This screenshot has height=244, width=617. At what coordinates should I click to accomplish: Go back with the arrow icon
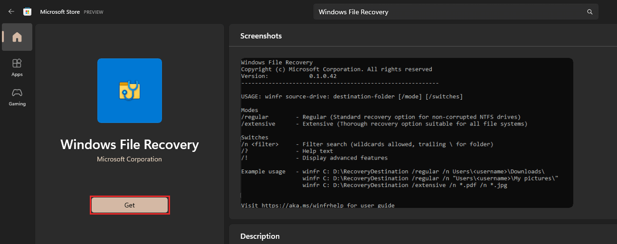point(11,11)
